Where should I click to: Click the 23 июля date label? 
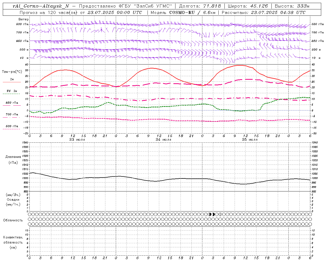(x=77, y=140)
